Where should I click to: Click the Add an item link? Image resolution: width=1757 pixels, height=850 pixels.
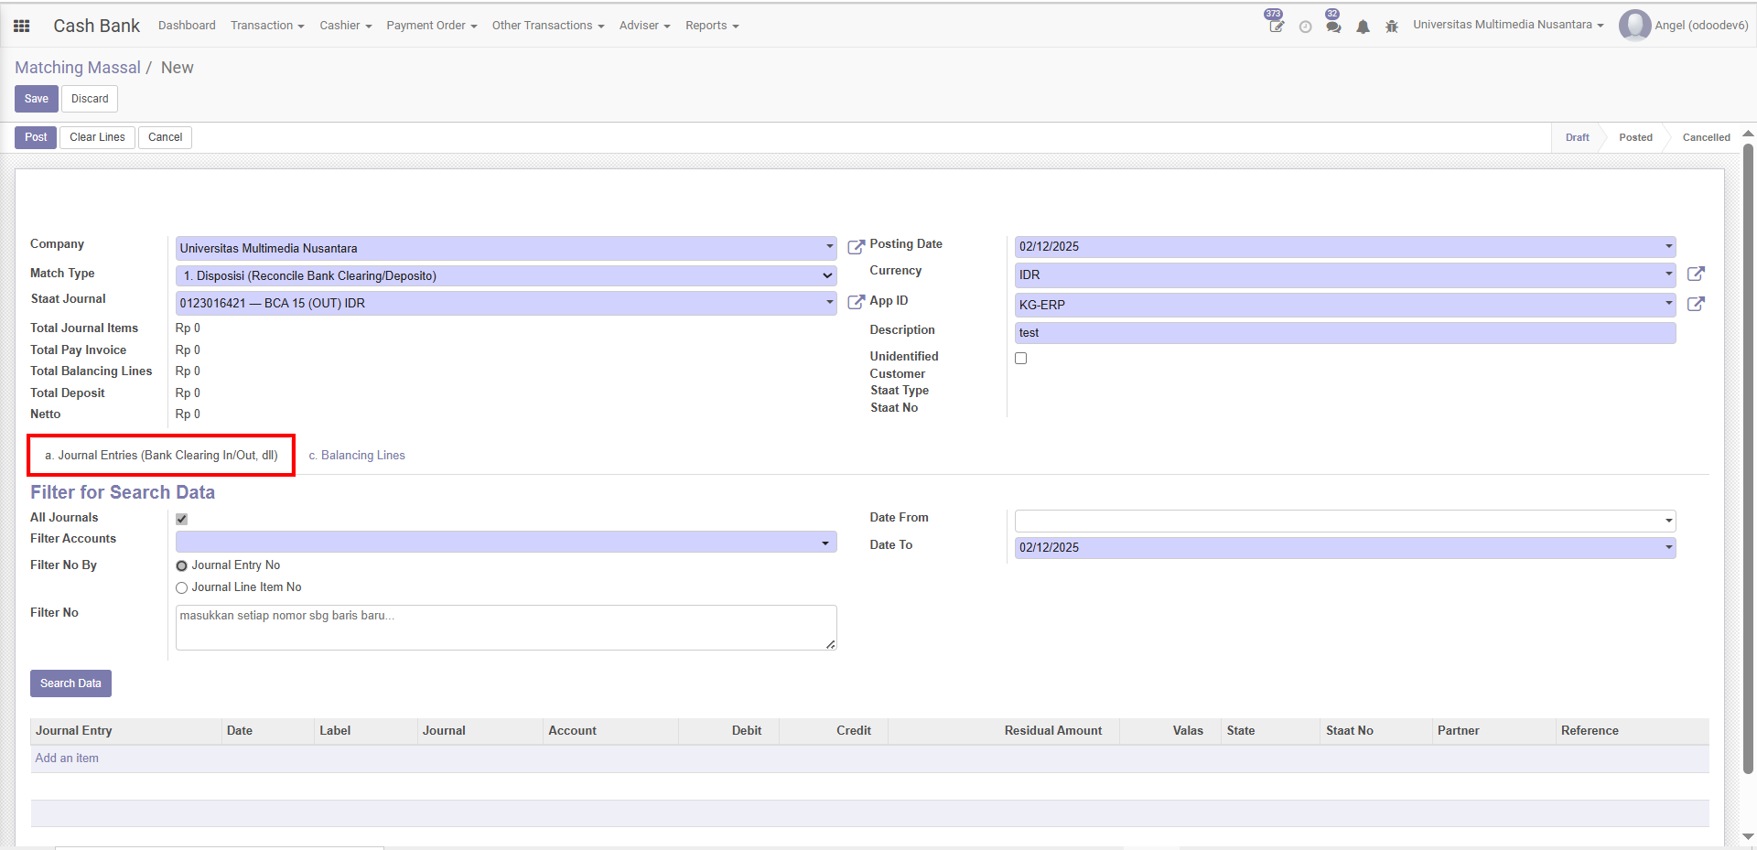coord(67,759)
